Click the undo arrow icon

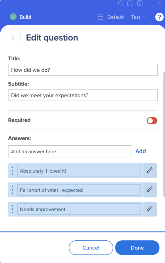point(120,3)
